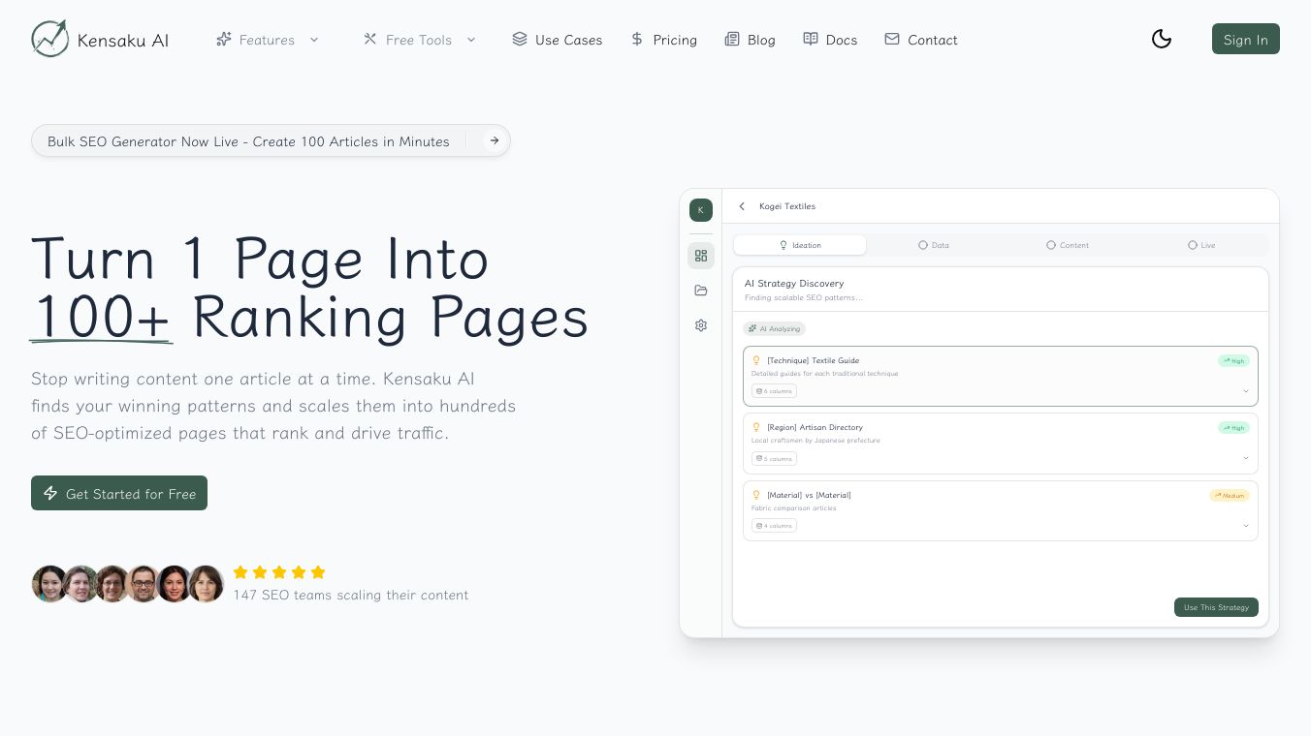Click the '147 SEO teams scaling their content' text
1311x736 pixels.
pyautogui.click(x=351, y=595)
